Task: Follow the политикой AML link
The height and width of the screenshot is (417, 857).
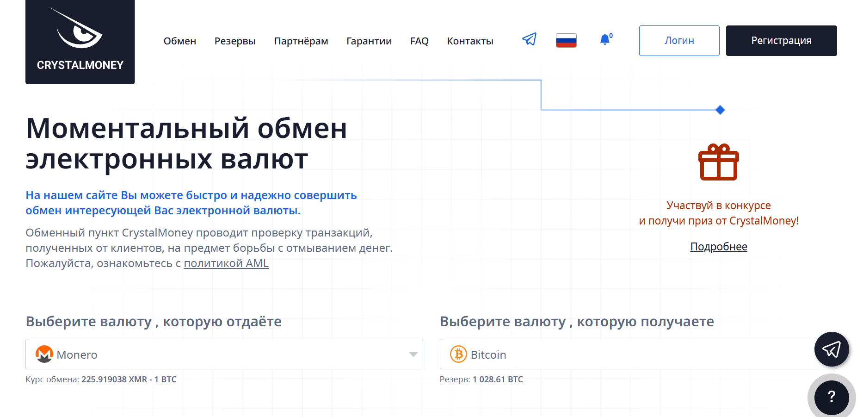Action: (226, 263)
